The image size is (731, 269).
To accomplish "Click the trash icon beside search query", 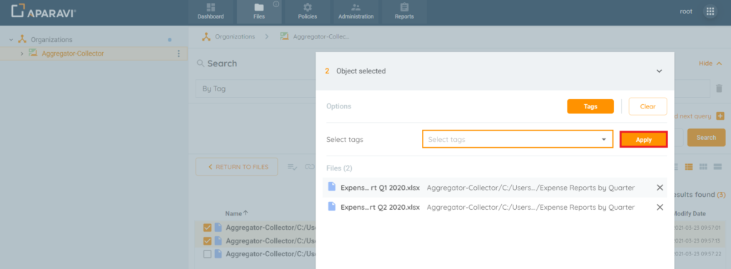I will click(x=719, y=88).
